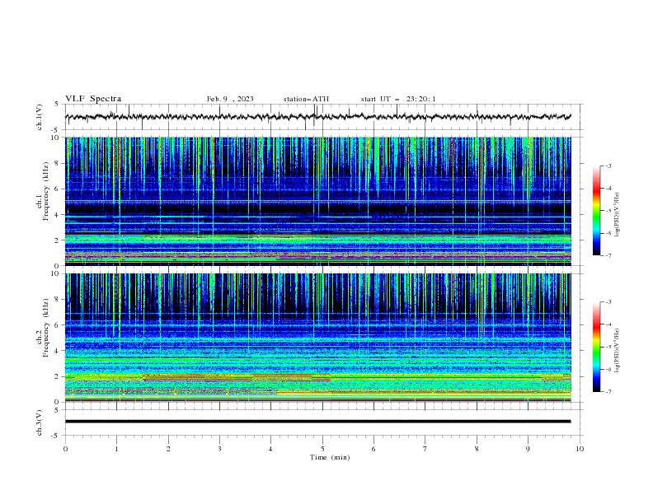
Task: Click the time axis tick label "3"
Action: tap(220, 449)
